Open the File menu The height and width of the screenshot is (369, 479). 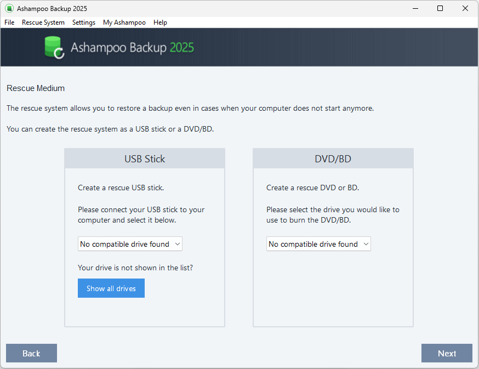9,22
